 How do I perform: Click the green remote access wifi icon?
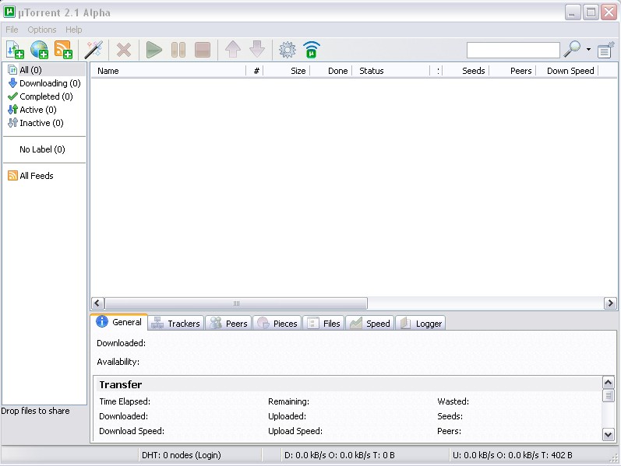312,50
